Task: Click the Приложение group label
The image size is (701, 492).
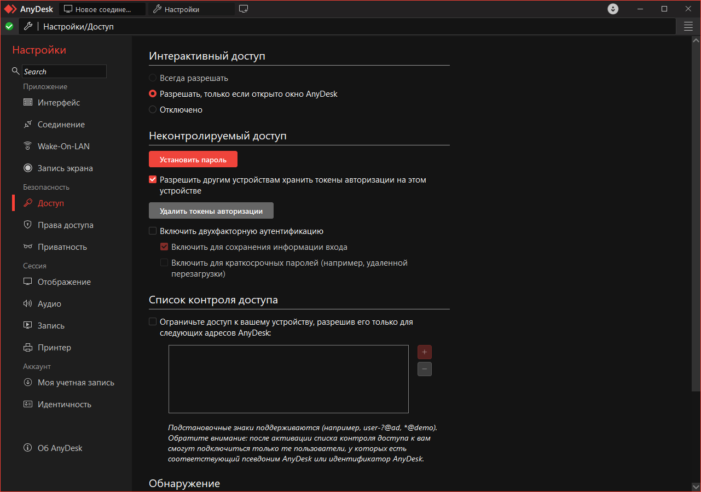Action: click(45, 86)
